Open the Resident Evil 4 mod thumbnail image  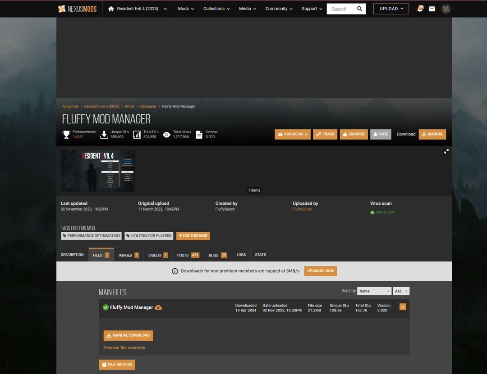pyautogui.click(x=98, y=171)
